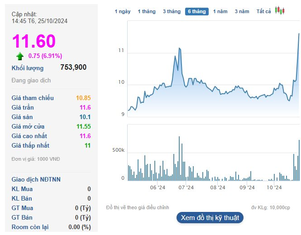Image resolution: width=301 pixels, height=235 pixels.
Task: Click the 07 '24 x-axis date label
Action: 186,187
